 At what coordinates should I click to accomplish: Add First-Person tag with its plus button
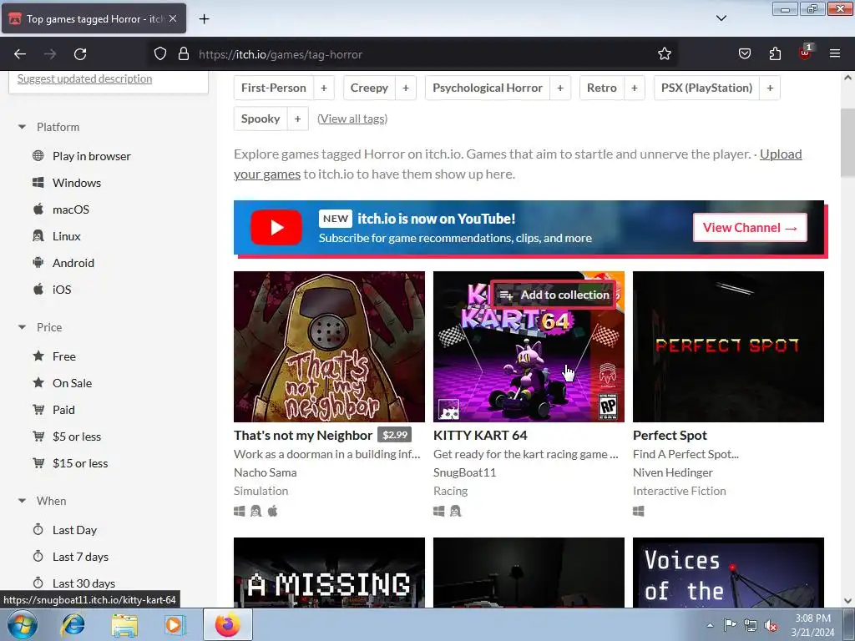coord(324,88)
